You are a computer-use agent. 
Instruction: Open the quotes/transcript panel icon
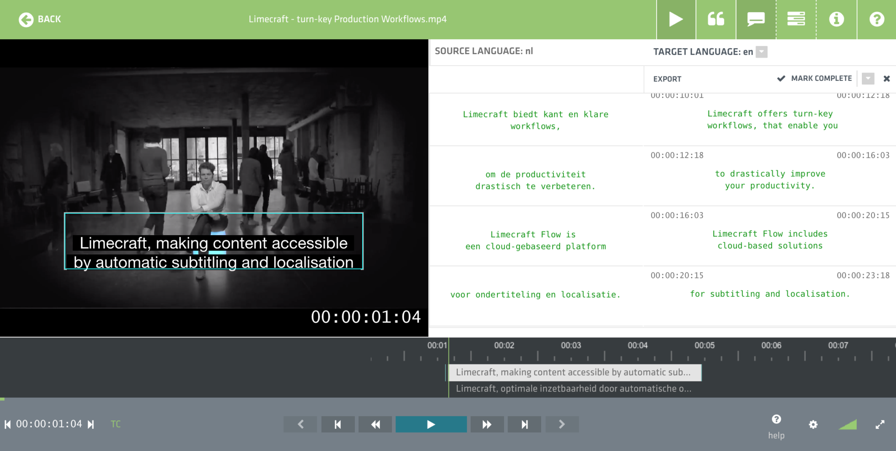[716, 19]
